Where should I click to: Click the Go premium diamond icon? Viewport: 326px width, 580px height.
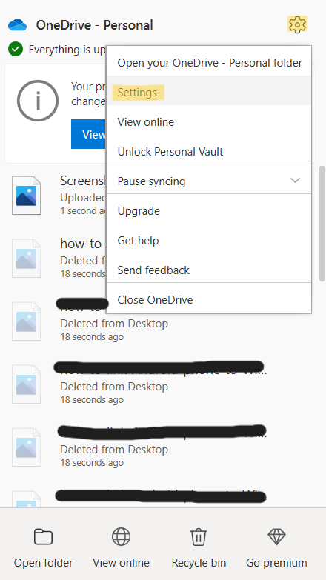click(276, 537)
